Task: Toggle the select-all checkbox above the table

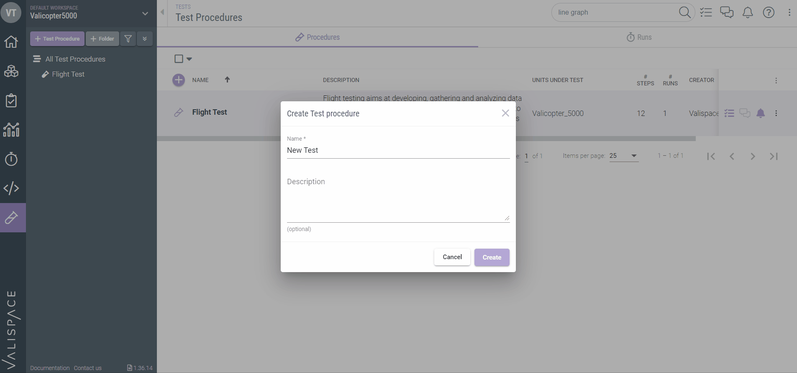Action: 179,59
